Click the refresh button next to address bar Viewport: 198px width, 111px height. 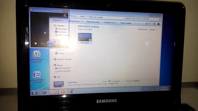127,18
